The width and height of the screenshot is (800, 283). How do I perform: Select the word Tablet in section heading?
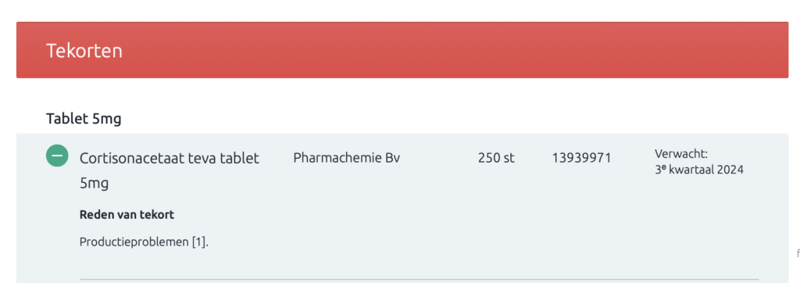click(x=67, y=119)
